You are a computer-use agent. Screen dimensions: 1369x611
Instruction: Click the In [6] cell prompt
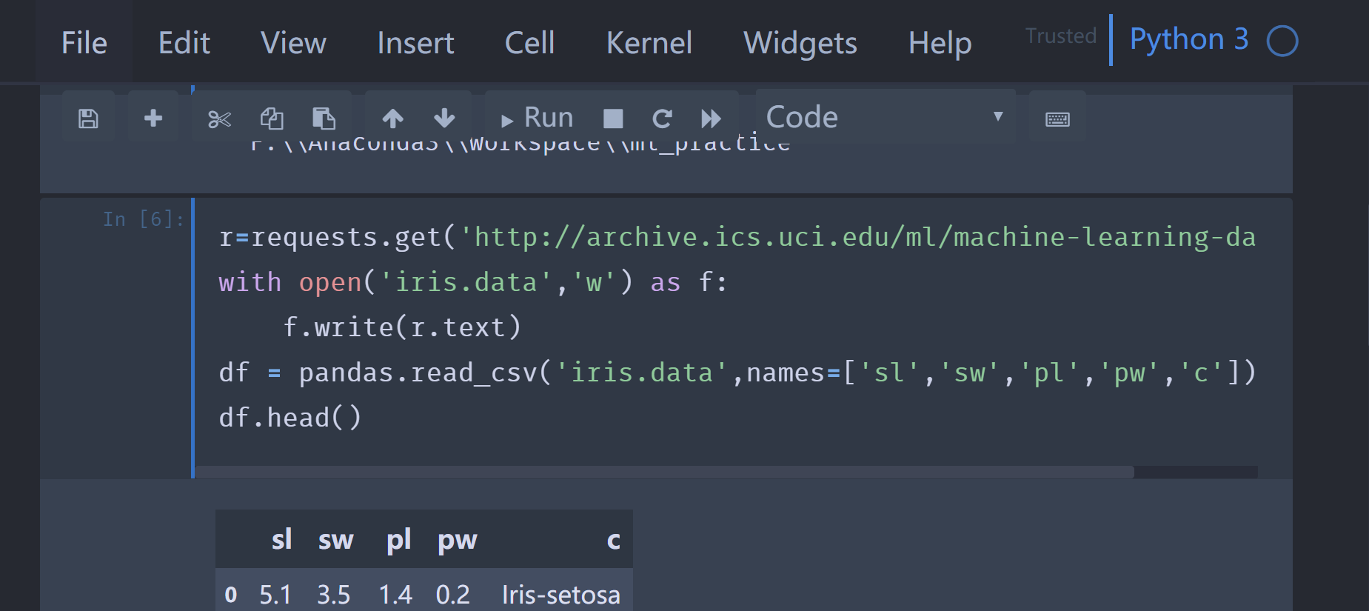click(143, 219)
